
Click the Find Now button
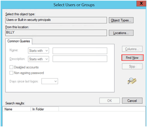[x=132, y=58]
